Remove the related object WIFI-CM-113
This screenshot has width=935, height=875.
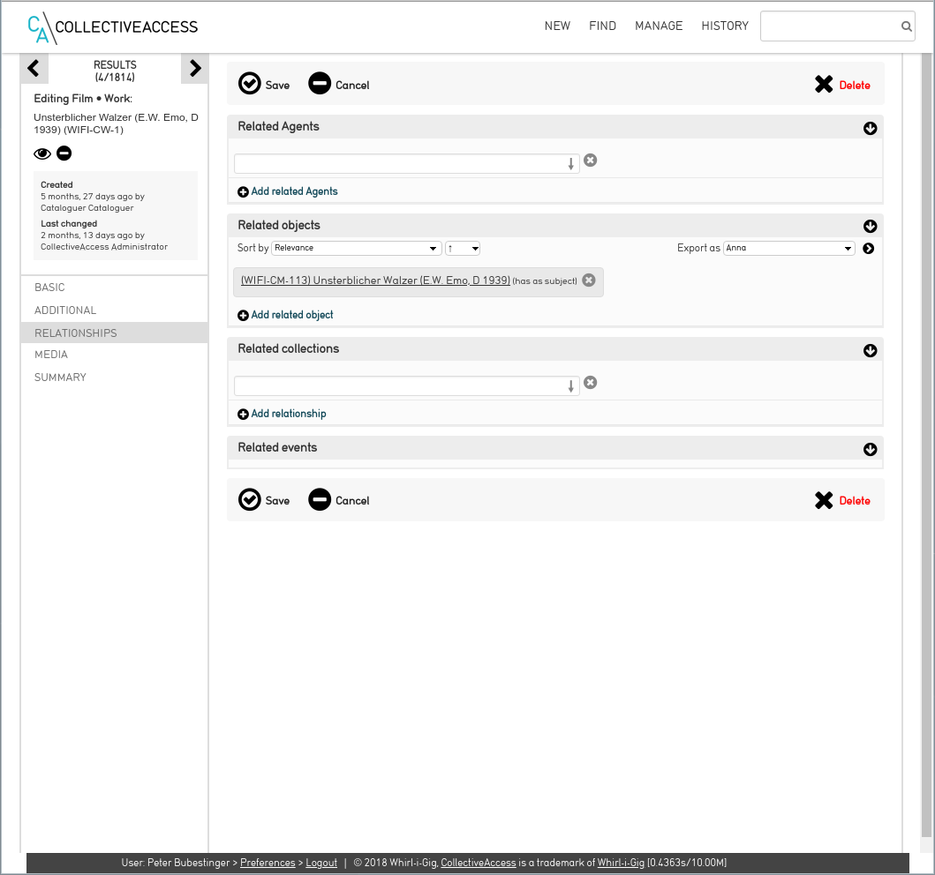pyautogui.click(x=589, y=280)
